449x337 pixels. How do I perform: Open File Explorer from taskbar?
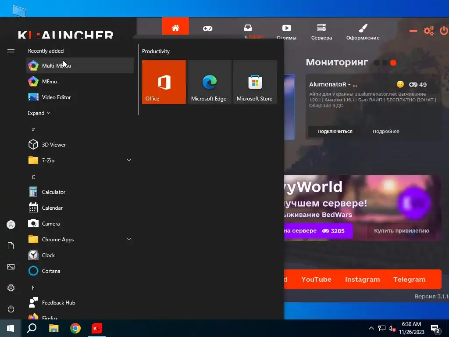pyautogui.click(x=53, y=328)
